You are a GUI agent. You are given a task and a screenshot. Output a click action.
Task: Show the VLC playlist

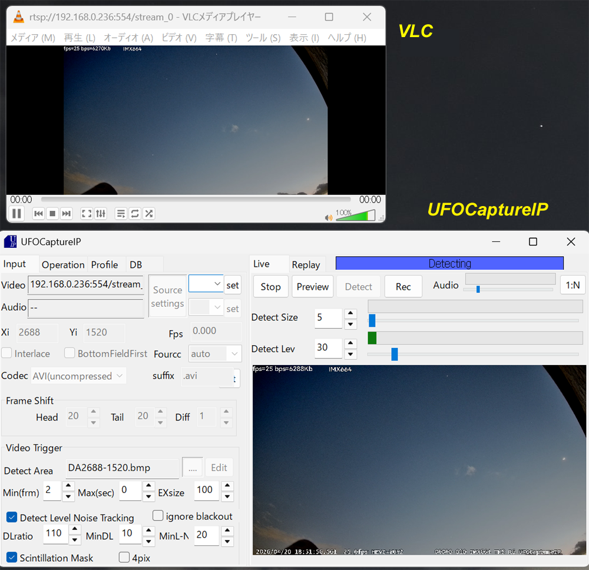point(121,213)
